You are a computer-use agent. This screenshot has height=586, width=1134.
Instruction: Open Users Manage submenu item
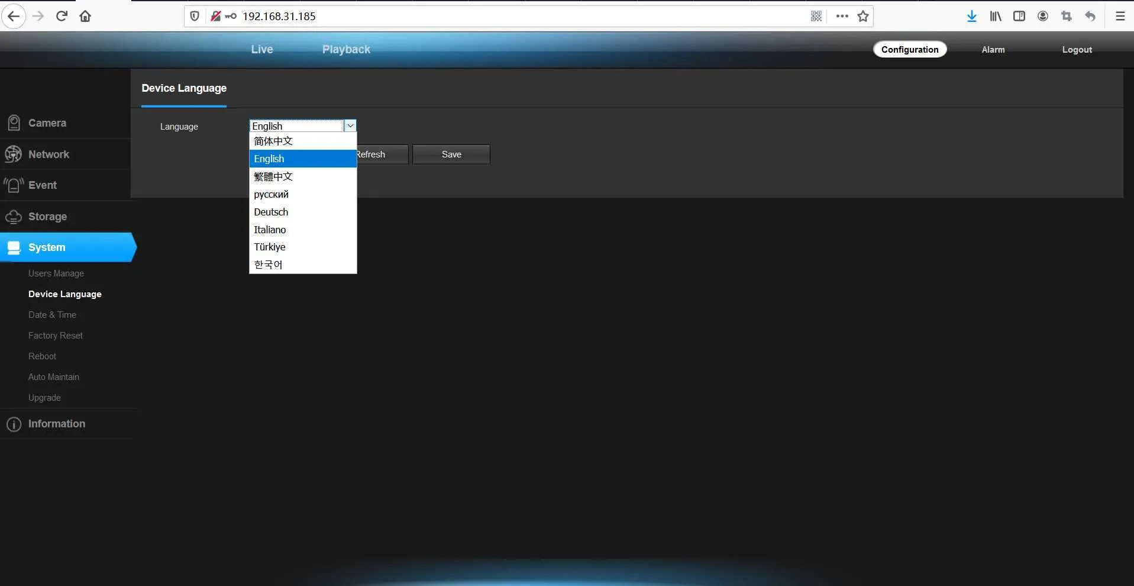(x=56, y=273)
